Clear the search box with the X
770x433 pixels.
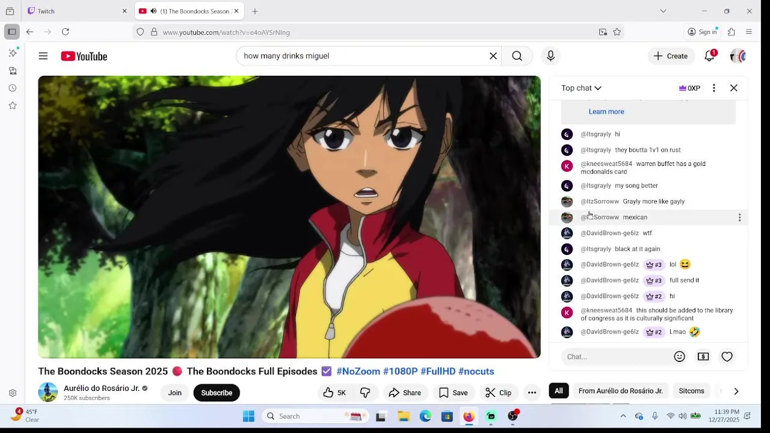(493, 56)
